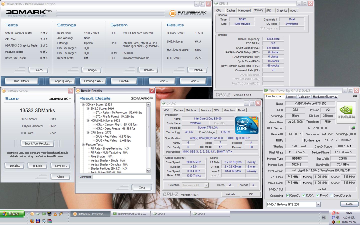
Task: Collapse the SM2.0 Score tree node
Action: click(x=88, y=108)
